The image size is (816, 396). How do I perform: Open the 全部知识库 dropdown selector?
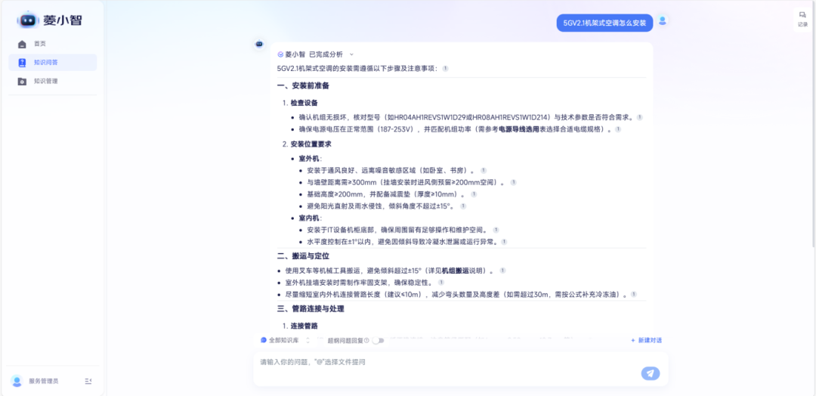click(280, 340)
